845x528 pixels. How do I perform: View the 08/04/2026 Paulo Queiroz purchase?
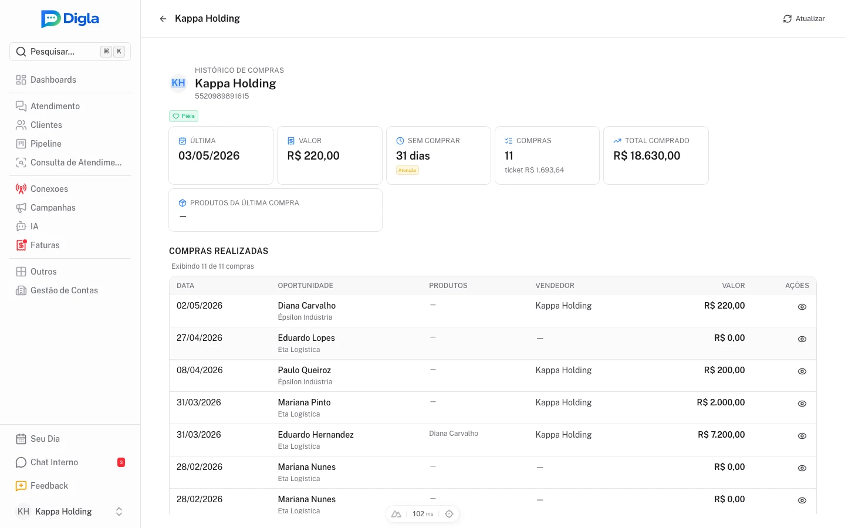click(802, 371)
